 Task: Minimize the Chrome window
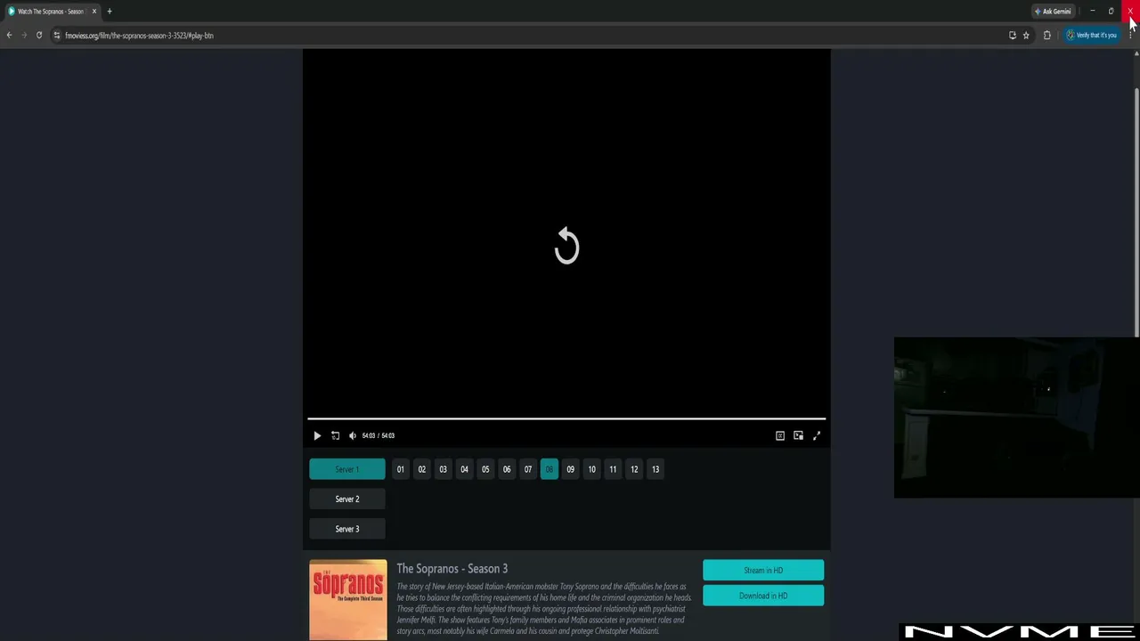1092,12
